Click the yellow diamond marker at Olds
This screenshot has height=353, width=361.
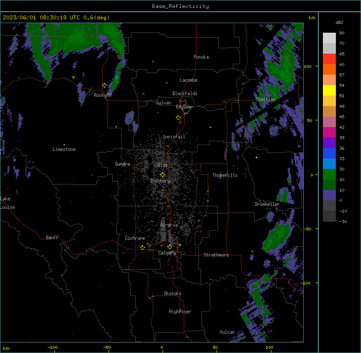[x=162, y=175]
